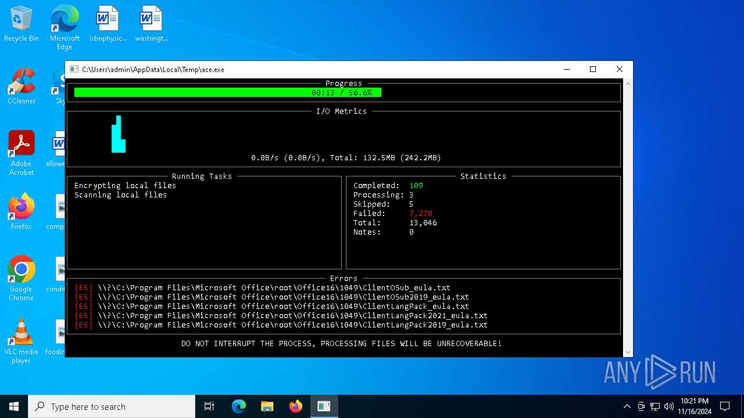Open Microsoft Edge desktop shortcut
Screen dimensions: 744x418
coord(65,27)
